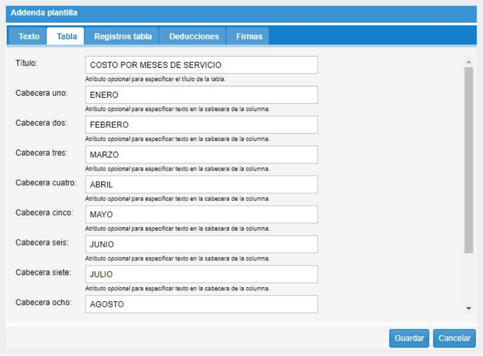Open the Firmas tab

(x=249, y=37)
